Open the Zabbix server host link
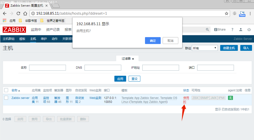Screen dimensions: 254x140 pyautogui.click(x=20, y=98)
